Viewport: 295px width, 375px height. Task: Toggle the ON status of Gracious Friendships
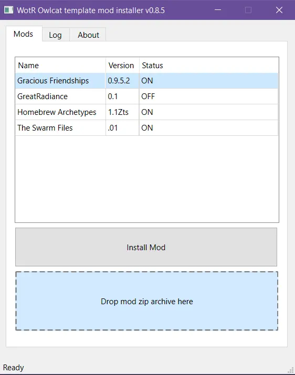pyautogui.click(x=147, y=81)
